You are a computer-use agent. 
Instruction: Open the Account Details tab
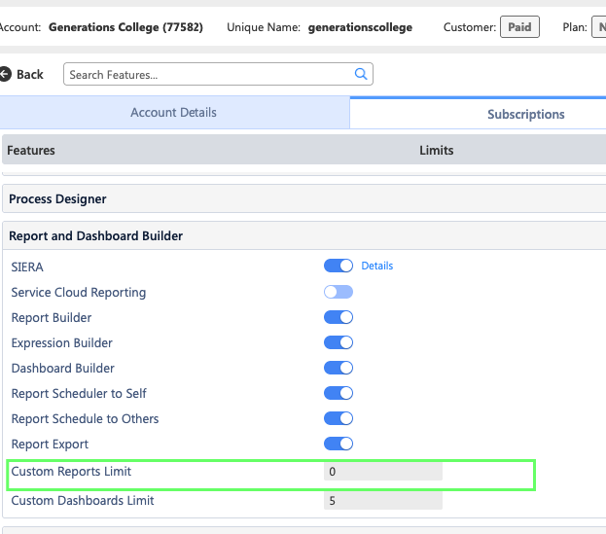(173, 113)
